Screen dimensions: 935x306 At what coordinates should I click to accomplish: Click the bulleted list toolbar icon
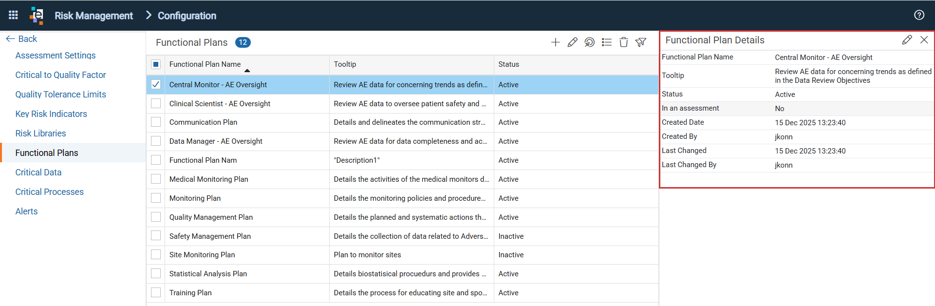coord(606,42)
